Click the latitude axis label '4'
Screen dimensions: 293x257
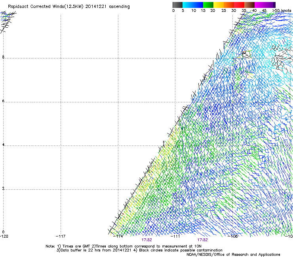point(3,144)
